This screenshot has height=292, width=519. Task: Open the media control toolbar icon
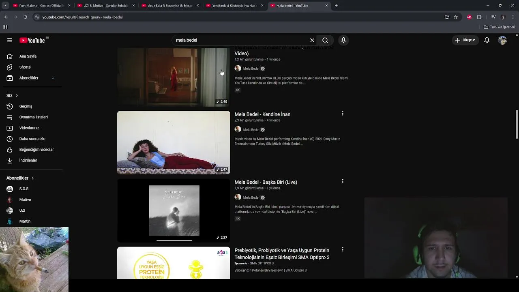tap(493, 17)
